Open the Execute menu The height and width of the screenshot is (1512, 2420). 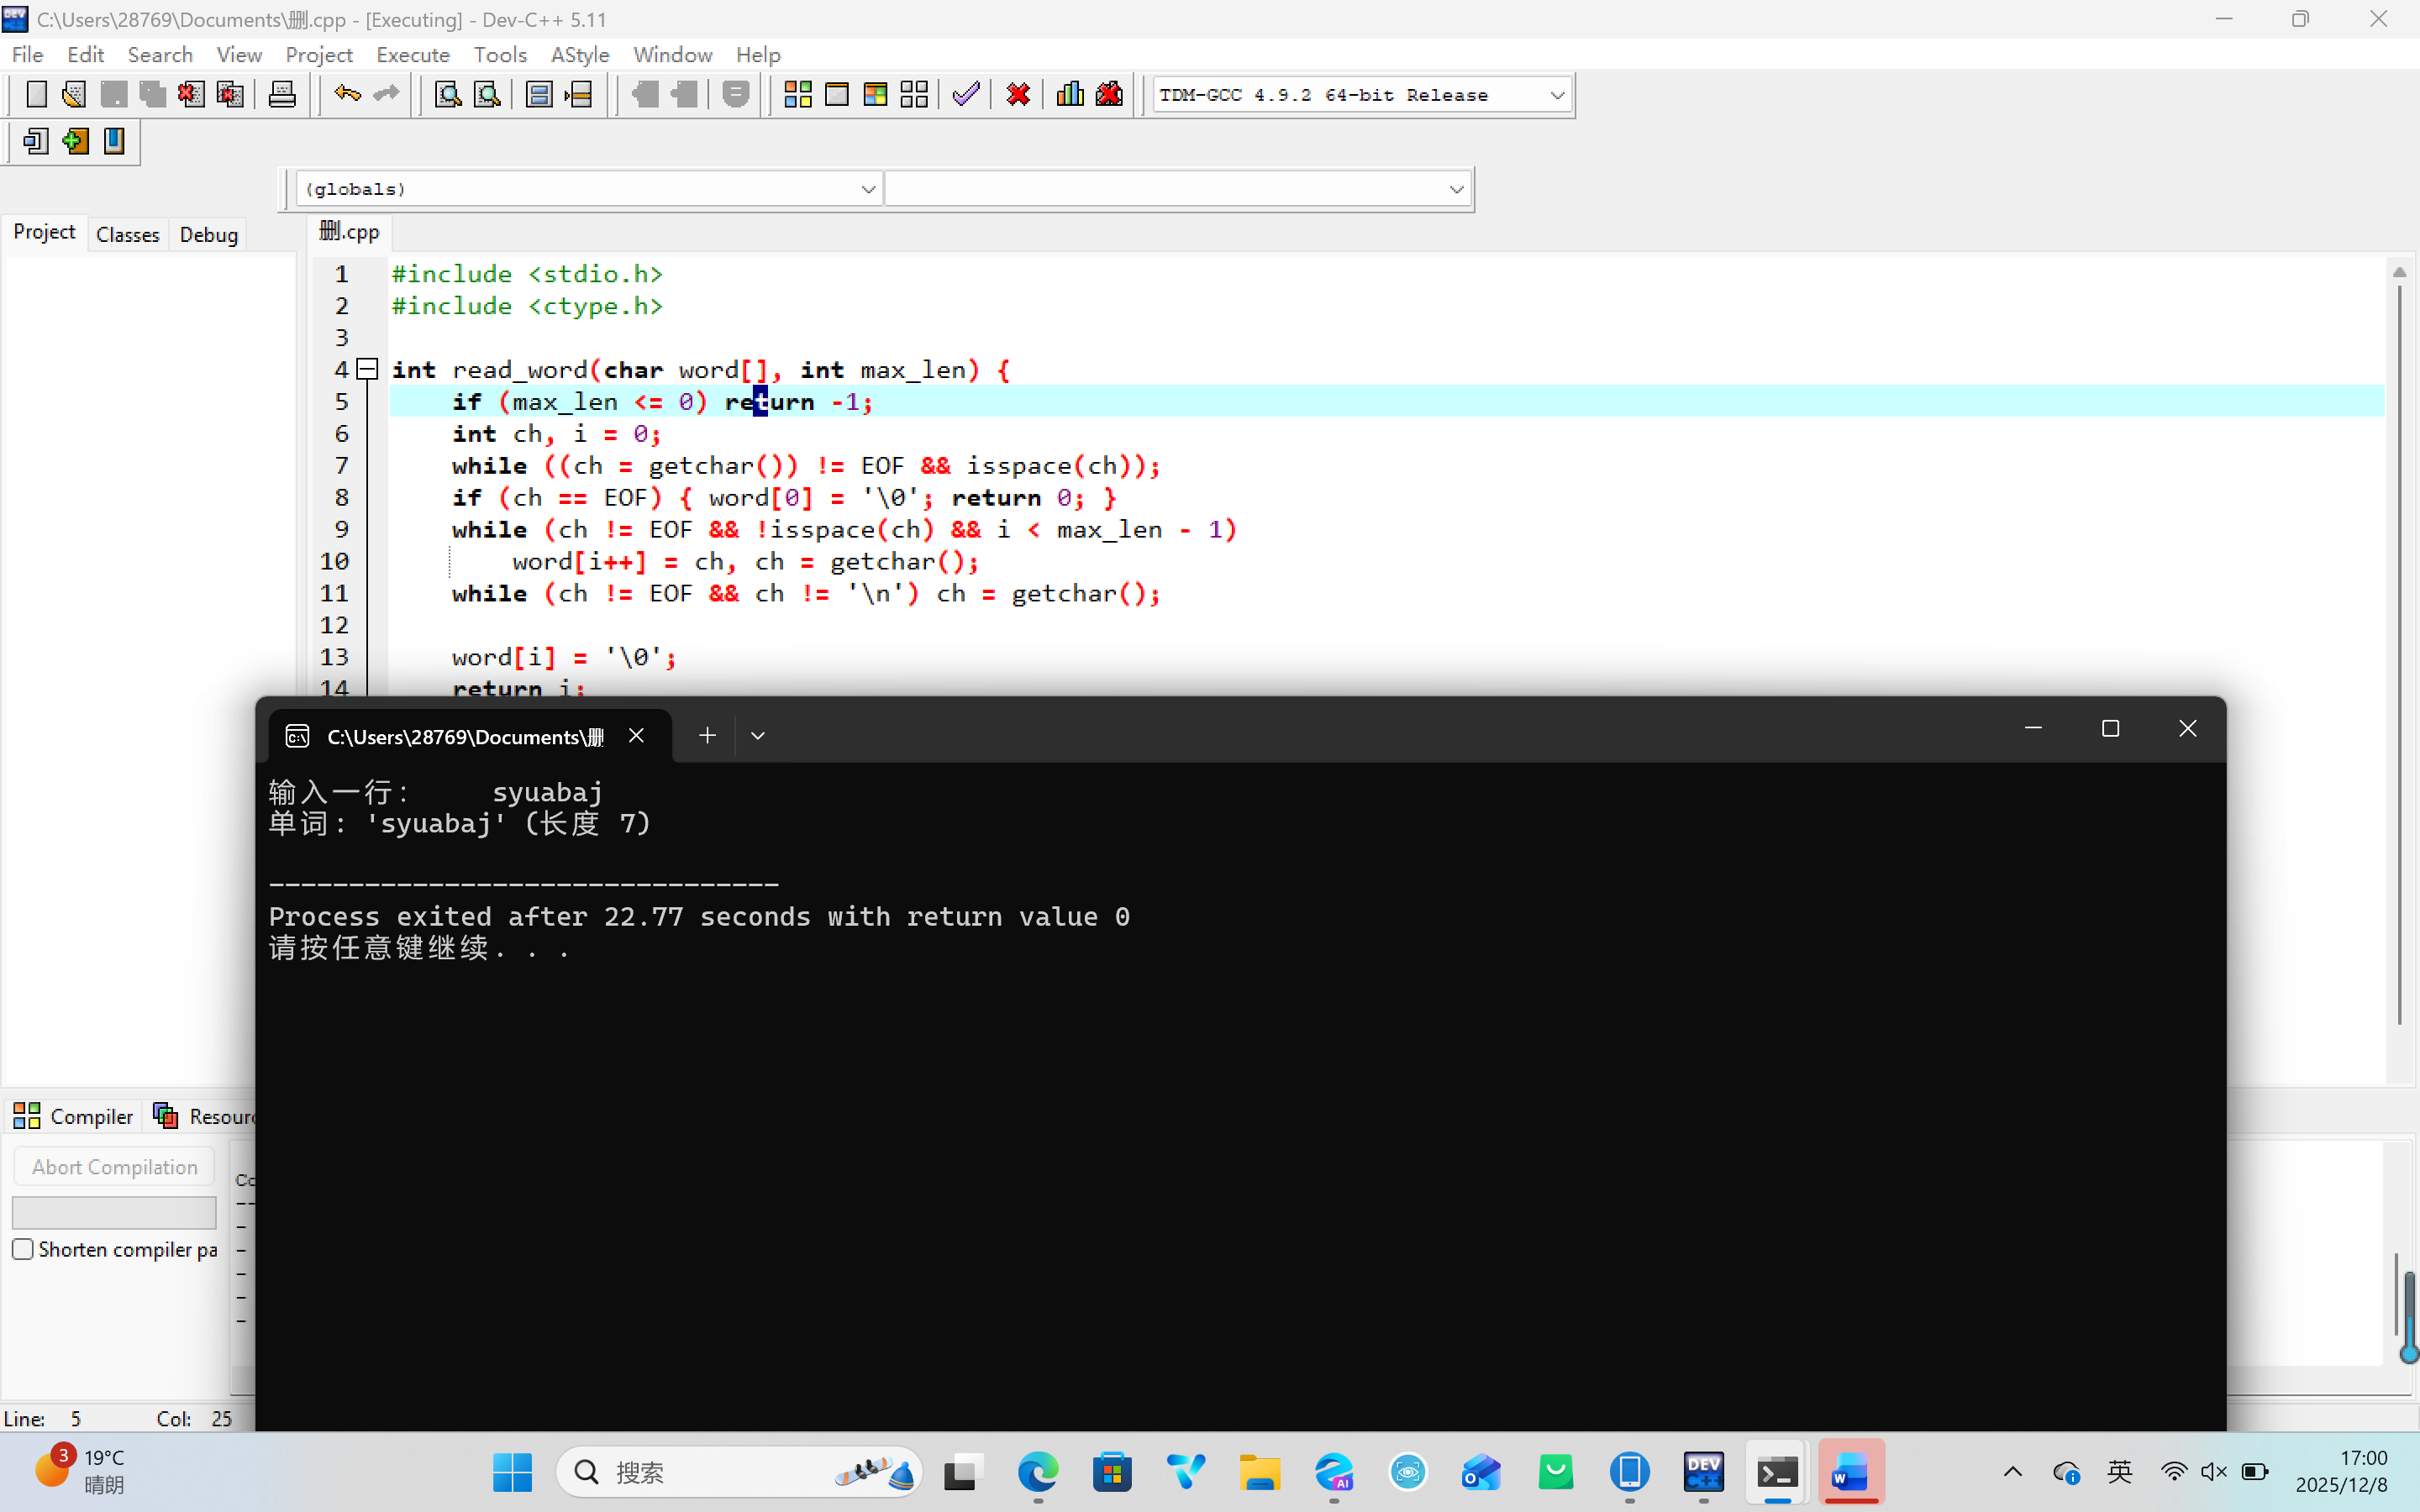(412, 54)
